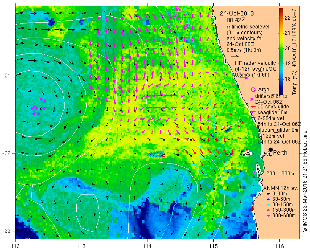Click the blue slocum glider track offshore
The height and width of the screenshot is (251, 310).
click(228, 130)
